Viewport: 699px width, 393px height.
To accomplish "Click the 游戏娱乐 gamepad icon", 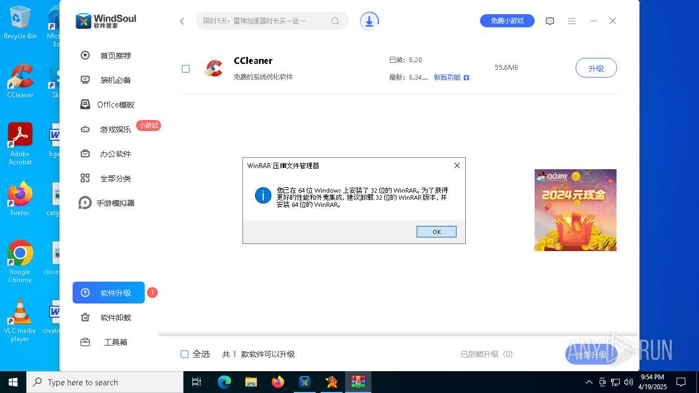I will tap(85, 129).
